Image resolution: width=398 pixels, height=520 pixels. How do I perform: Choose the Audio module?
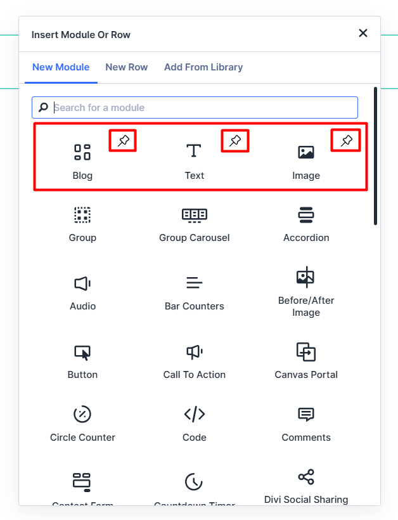(82, 292)
